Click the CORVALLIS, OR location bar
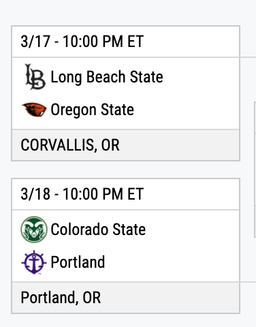Image resolution: width=256 pixels, height=327 pixels. (125, 145)
